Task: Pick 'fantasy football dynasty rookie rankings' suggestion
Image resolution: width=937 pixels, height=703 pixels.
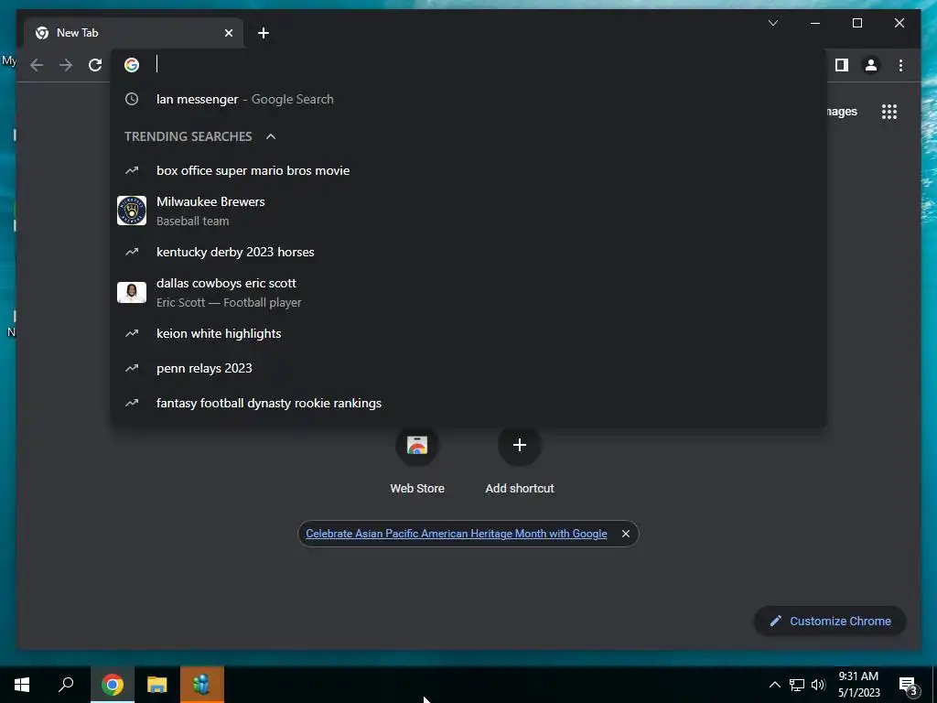Action: pos(468,403)
